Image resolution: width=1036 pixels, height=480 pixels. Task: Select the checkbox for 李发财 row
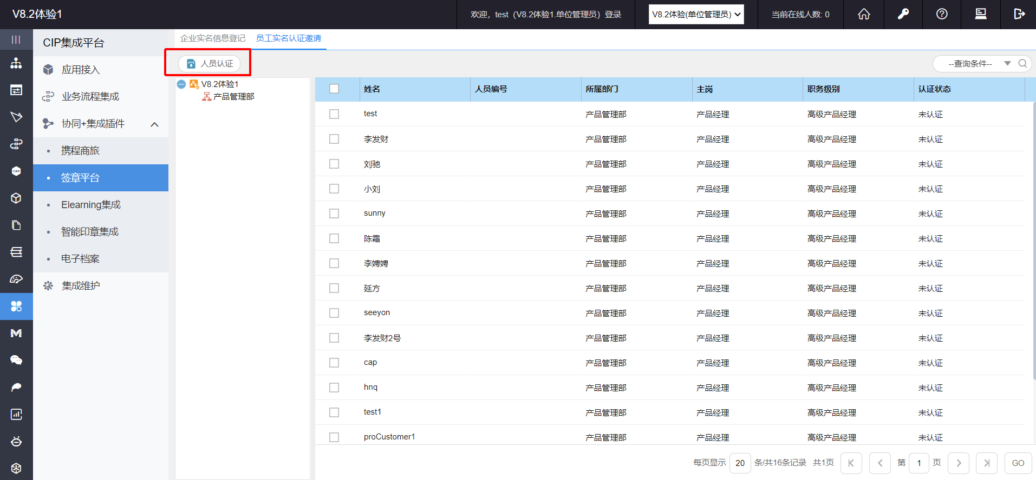[x=334, y=139]
